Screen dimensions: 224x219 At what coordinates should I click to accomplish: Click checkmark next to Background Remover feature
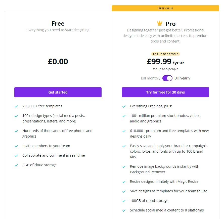(x=124, y=167)
